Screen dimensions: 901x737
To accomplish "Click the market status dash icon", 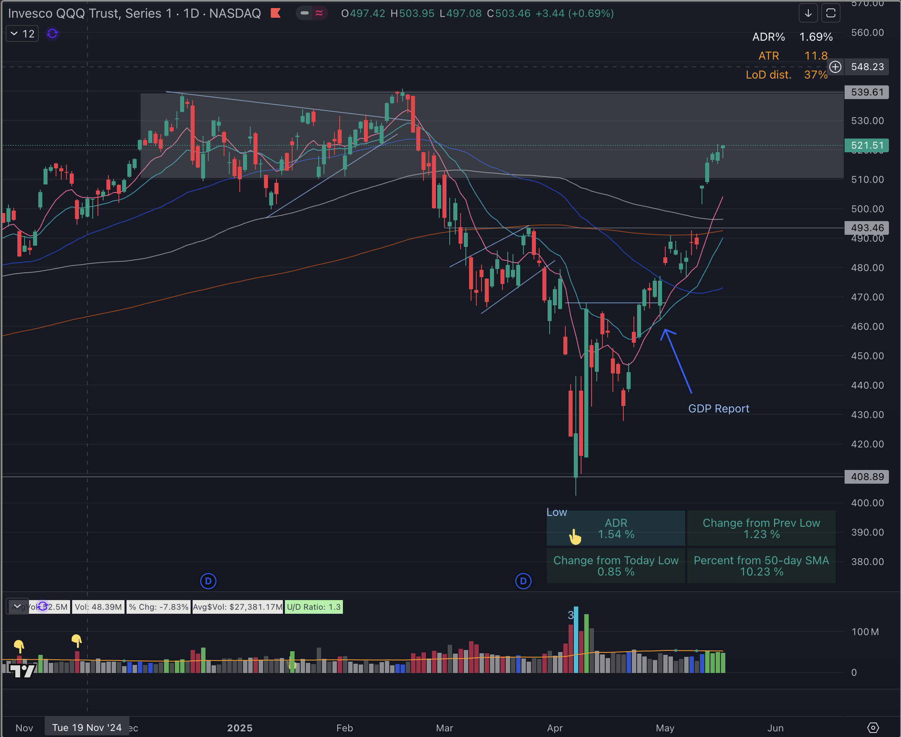I will (305, 13).
